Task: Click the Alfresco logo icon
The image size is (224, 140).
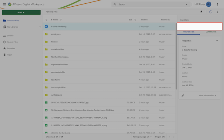Action: pyautogui.click(x=10, y=4)
